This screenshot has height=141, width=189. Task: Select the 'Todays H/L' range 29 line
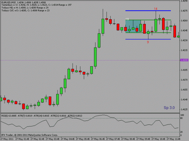pos(25,8)
